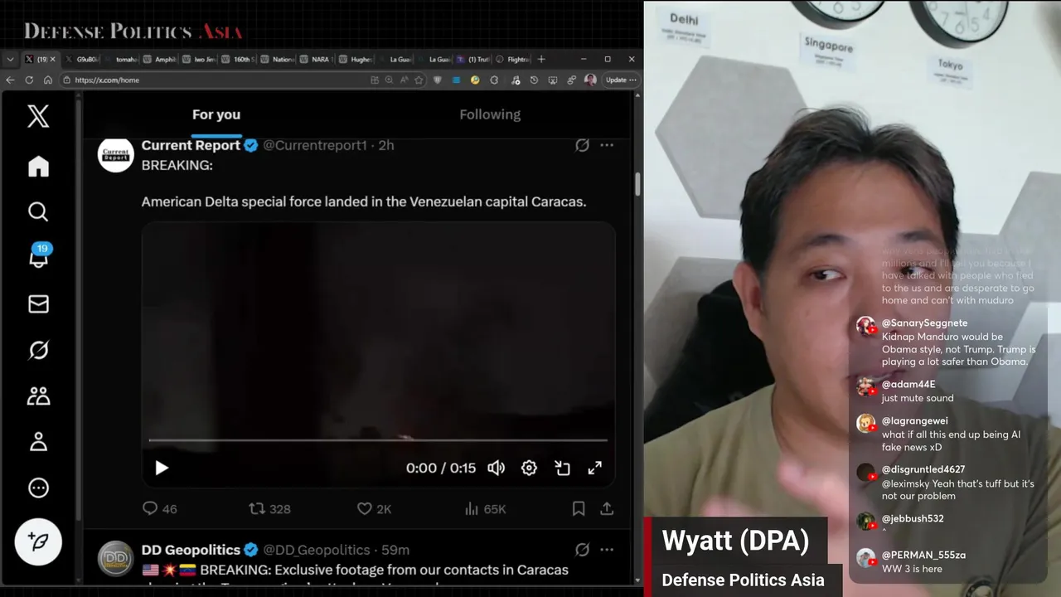Click @SanarySeggnete chat username
This screenshot has height=597, width=1061.
click(x=924, y=323)
